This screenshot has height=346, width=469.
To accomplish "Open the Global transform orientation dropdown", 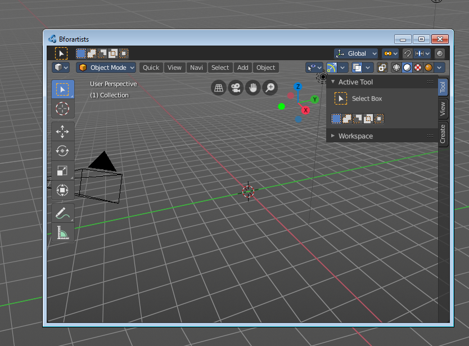I will [x=356, y=53].
